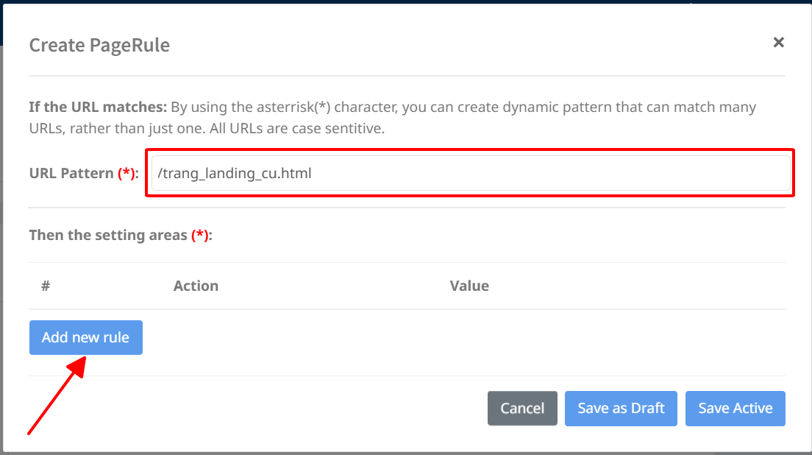The width and height of the screenshot is (812, 455).
Task: Click the URL Pattern field label
Action: [71, 174]
